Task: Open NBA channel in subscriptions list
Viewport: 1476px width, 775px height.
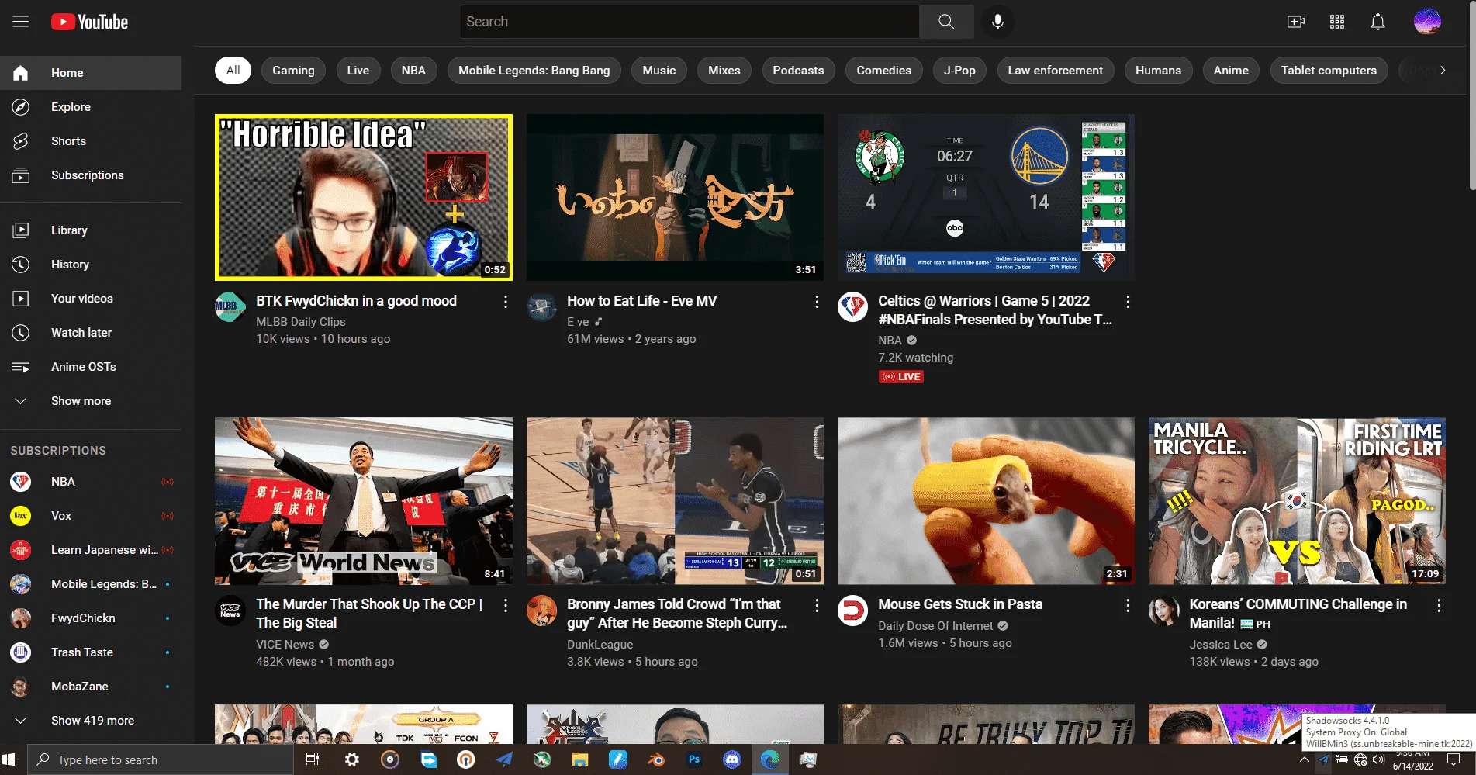Action: tap(91, 482)
